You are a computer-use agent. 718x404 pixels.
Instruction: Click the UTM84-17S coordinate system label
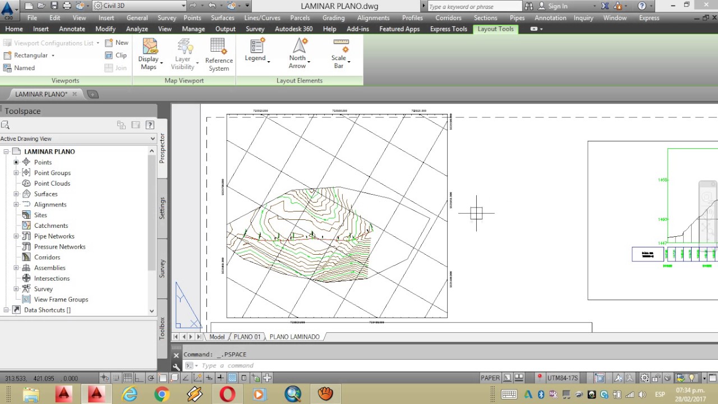point(563,378)
